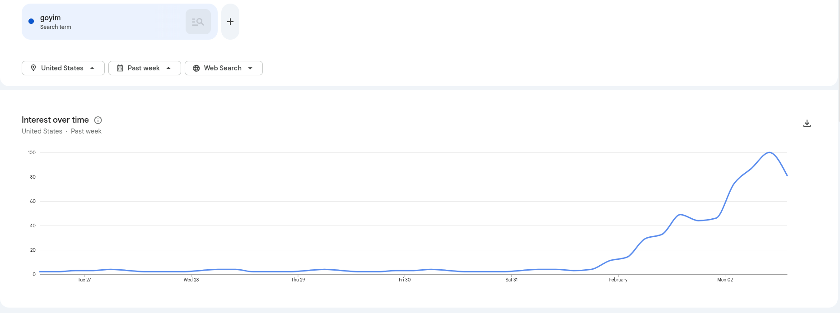This screenshot has width=840, height=313.
Task: Add a comparison term with plus button
Action: pyautogui.click(x=230, y=22)
